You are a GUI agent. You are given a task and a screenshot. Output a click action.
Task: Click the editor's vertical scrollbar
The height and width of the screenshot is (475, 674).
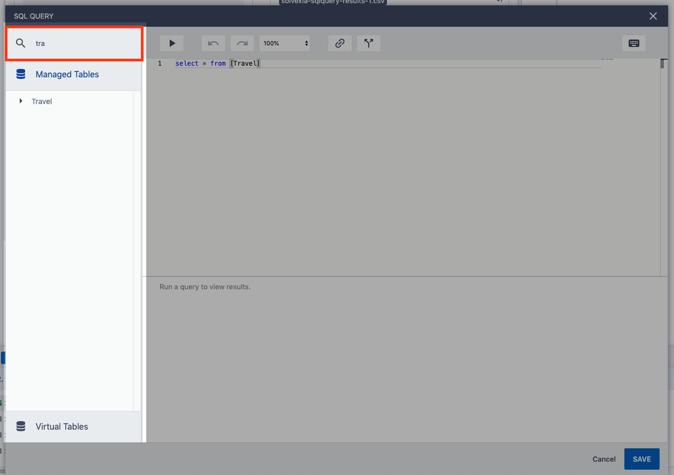[663, 160]
